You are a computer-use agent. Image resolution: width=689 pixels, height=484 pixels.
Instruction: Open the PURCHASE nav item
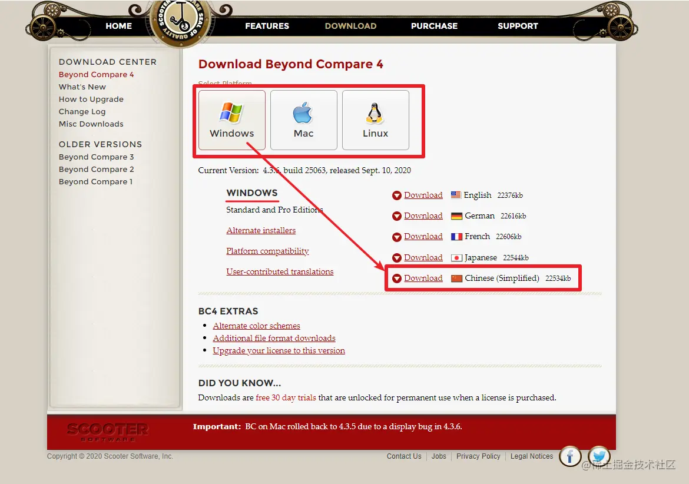[434, 26]
